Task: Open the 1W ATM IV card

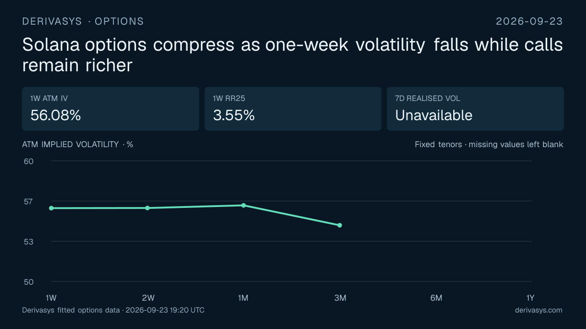Action: click(110, 109)
